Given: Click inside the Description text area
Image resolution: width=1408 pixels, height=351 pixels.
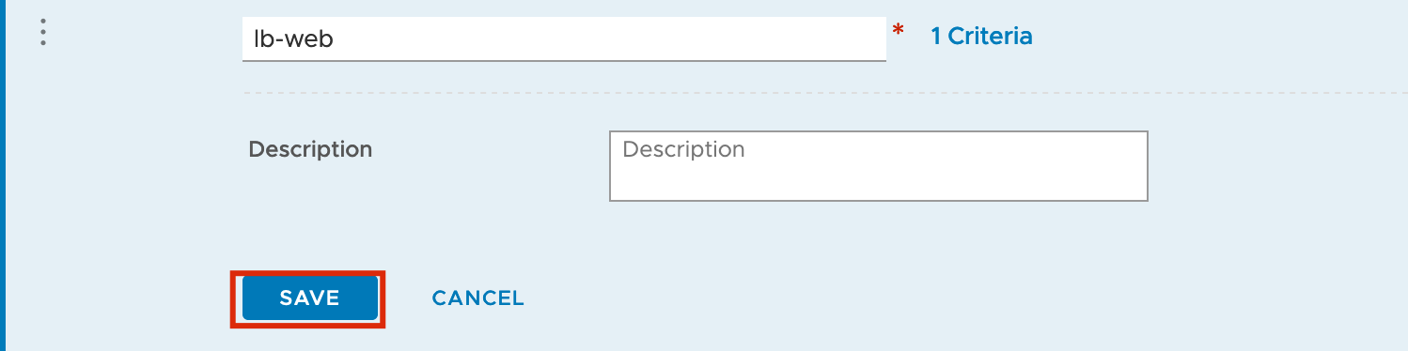Looking at the screenshot, I should [x=879, y=166].
